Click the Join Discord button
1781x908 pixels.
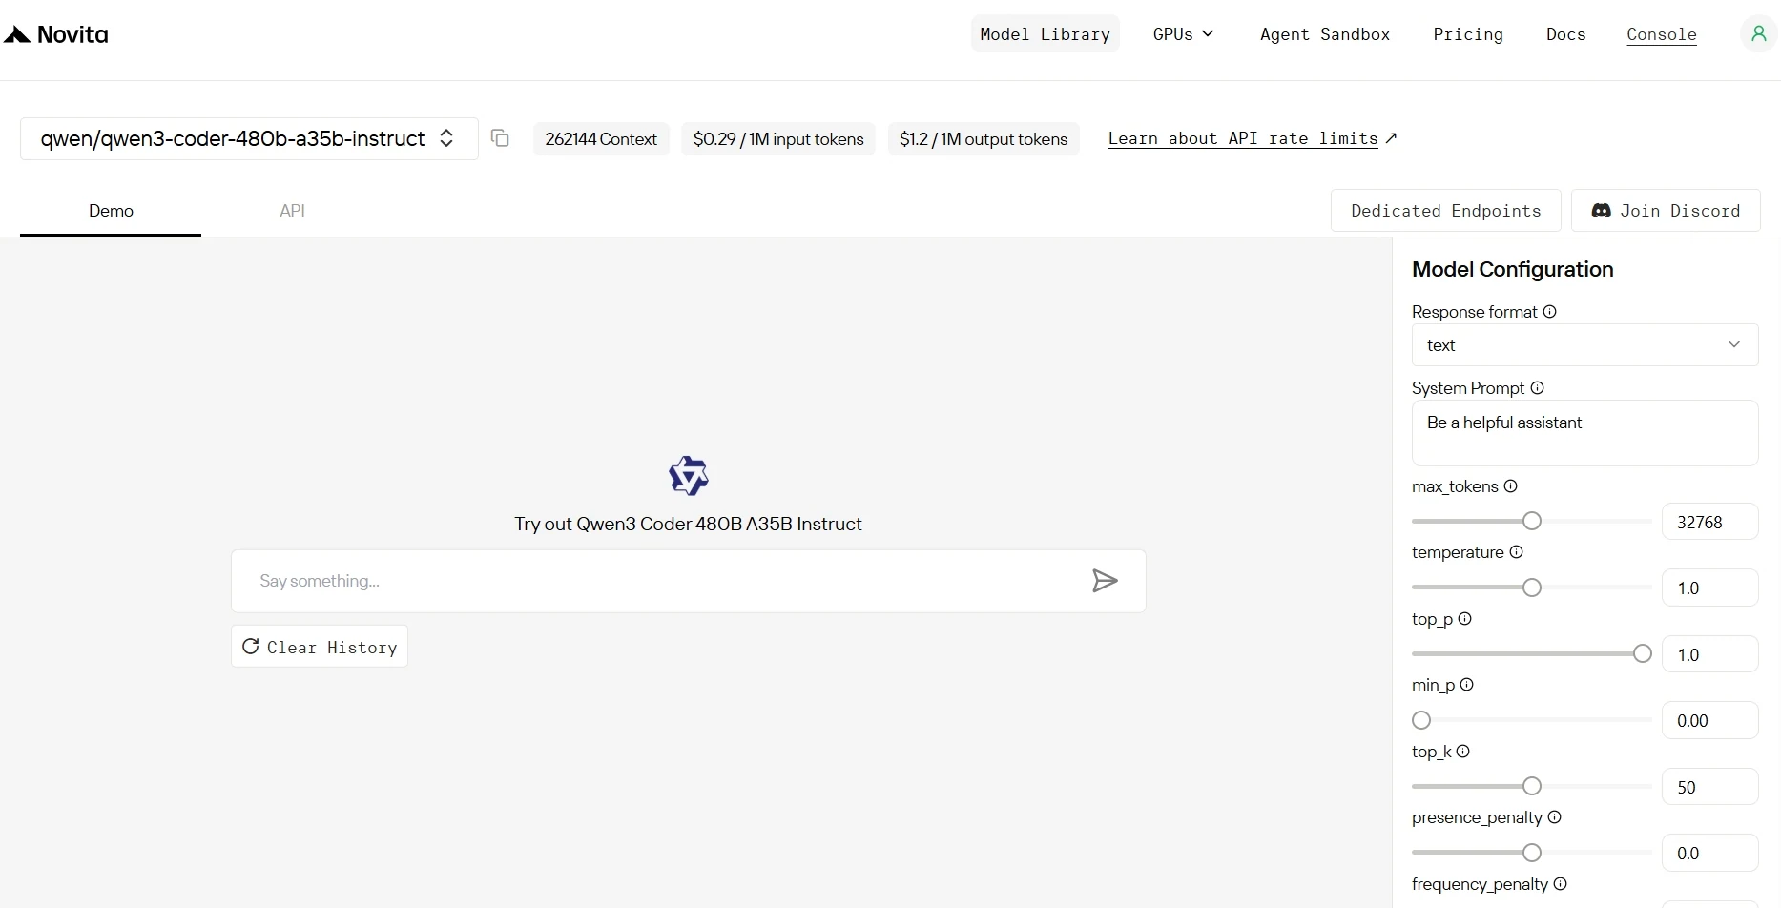[1665, 211]
